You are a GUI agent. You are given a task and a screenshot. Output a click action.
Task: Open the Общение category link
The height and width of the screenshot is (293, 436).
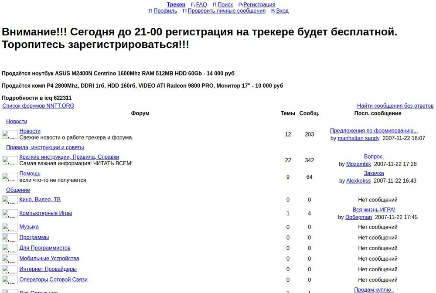(18, 190)
